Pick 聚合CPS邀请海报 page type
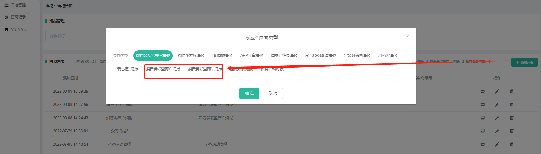The width and height of the screenshot is (541, 154). pyautogui.click(x=321, y=55)
